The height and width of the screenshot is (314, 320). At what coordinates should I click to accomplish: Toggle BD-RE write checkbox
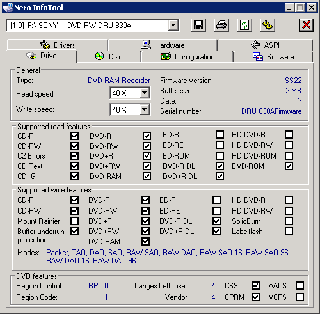216,210
